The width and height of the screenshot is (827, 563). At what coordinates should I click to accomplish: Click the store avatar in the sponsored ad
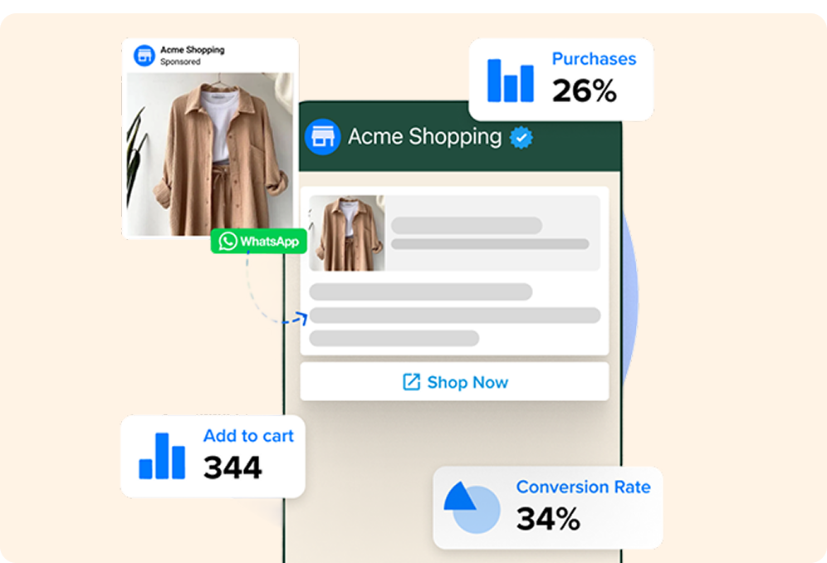point(144,56)
